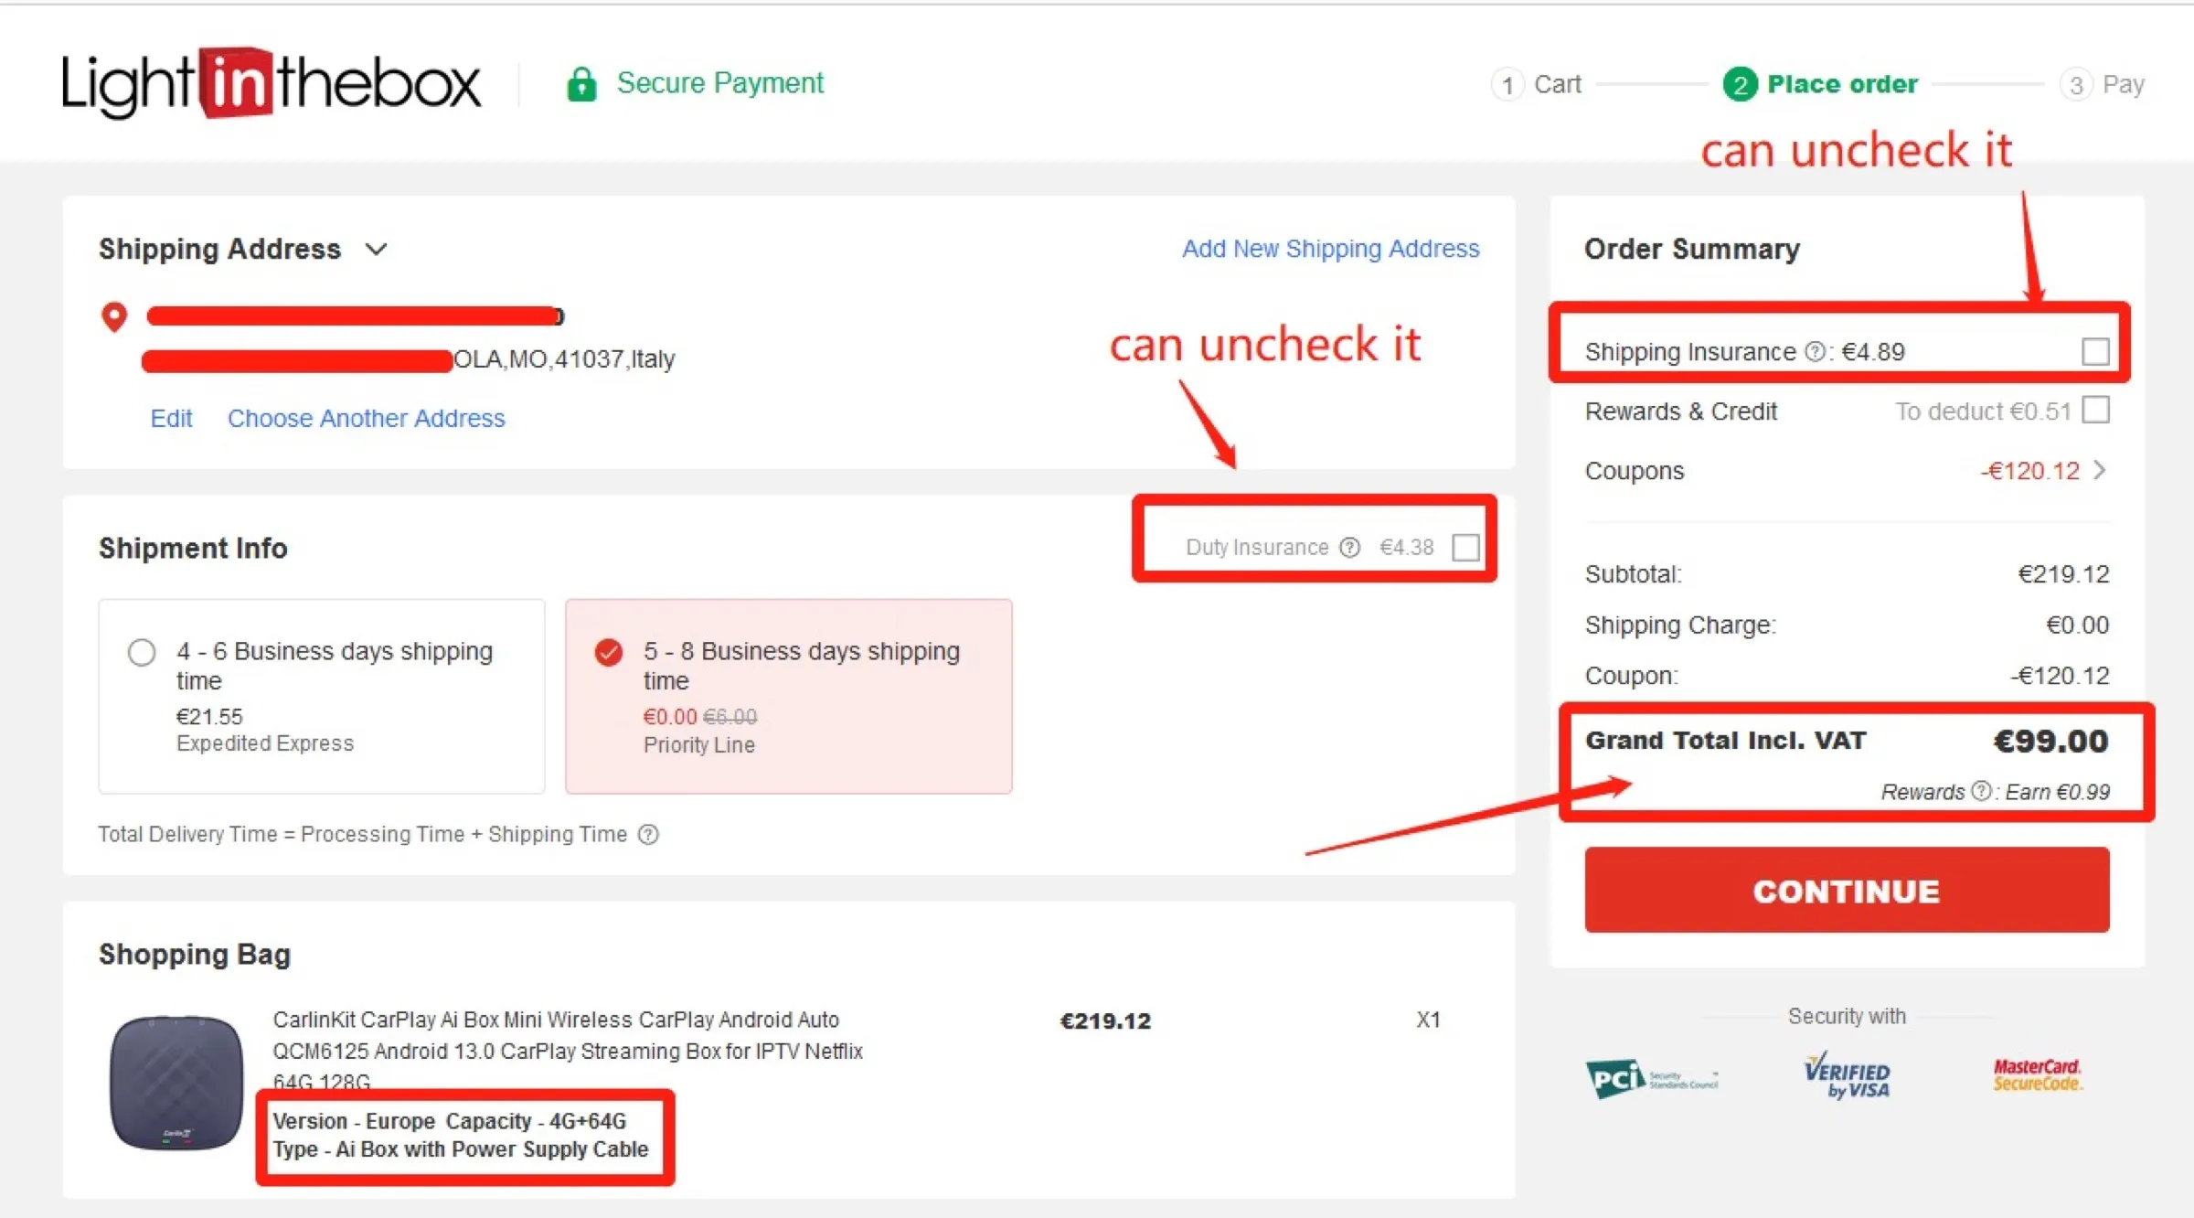
Task: Click the Duty Insurance question mark icon
Action: click(x=1349, y=547)
